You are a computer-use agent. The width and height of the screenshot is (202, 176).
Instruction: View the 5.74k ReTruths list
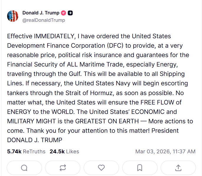[26, 152]
